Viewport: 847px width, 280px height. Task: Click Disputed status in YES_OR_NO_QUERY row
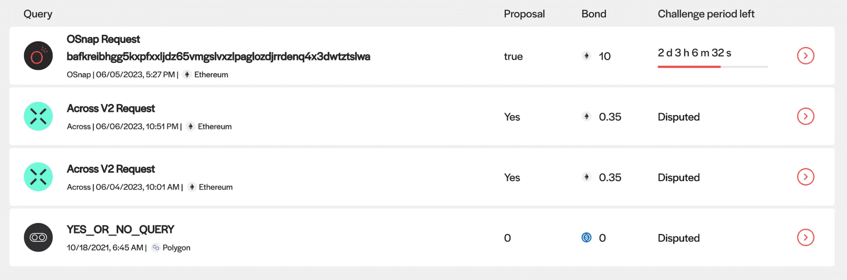coord(678,238)
